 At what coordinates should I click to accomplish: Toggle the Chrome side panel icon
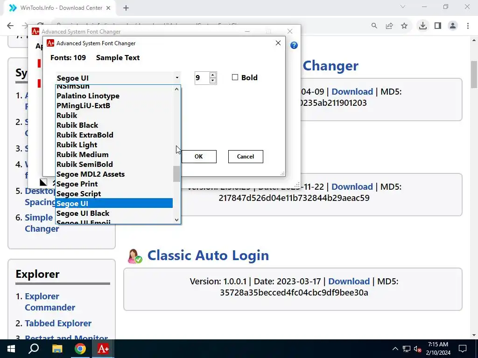(438, 26)
